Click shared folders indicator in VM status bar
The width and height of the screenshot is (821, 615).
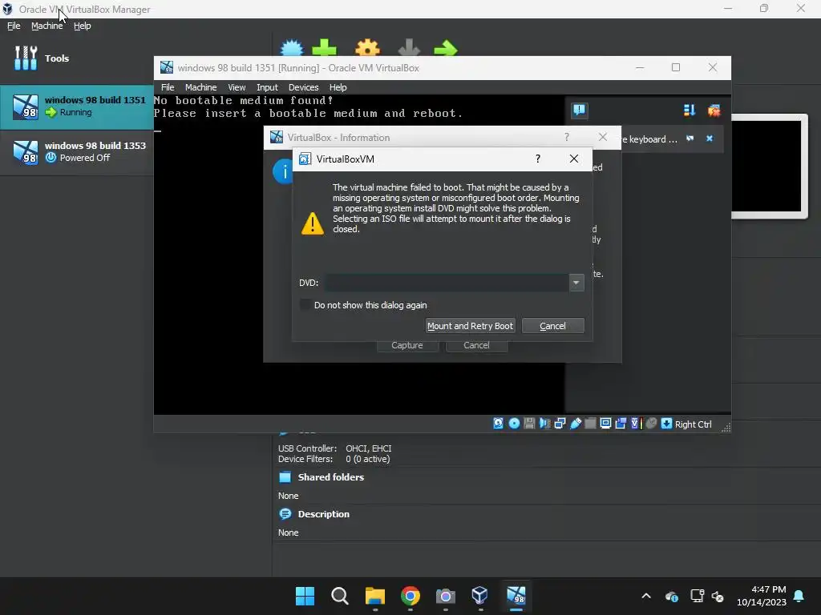pyautogui.click(x=590, y=424)
